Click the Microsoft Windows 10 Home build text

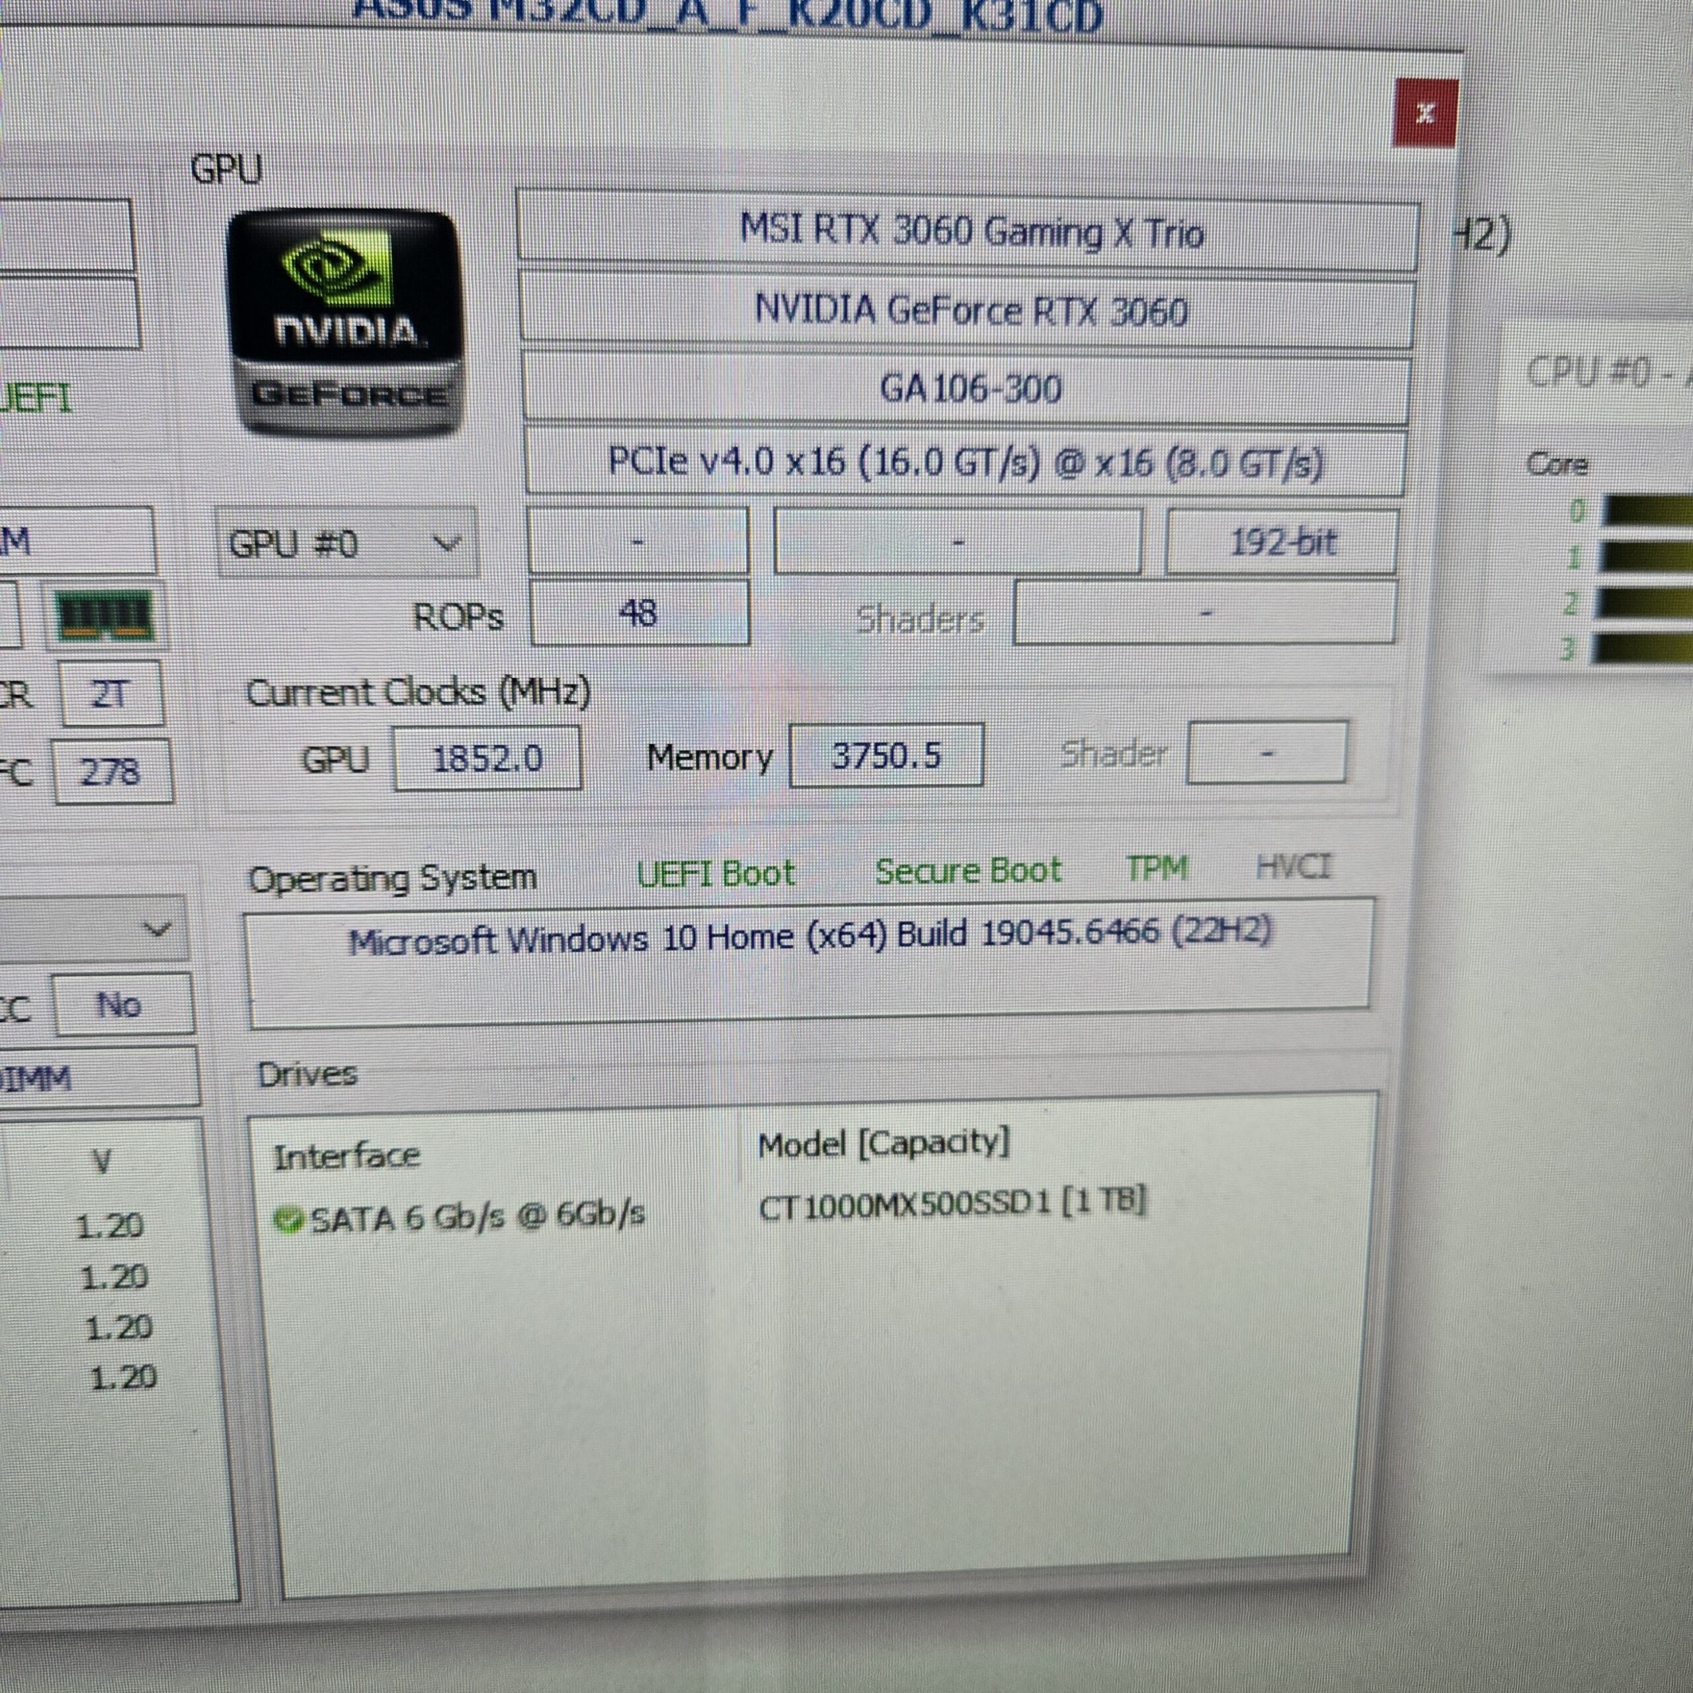[811, 935]
